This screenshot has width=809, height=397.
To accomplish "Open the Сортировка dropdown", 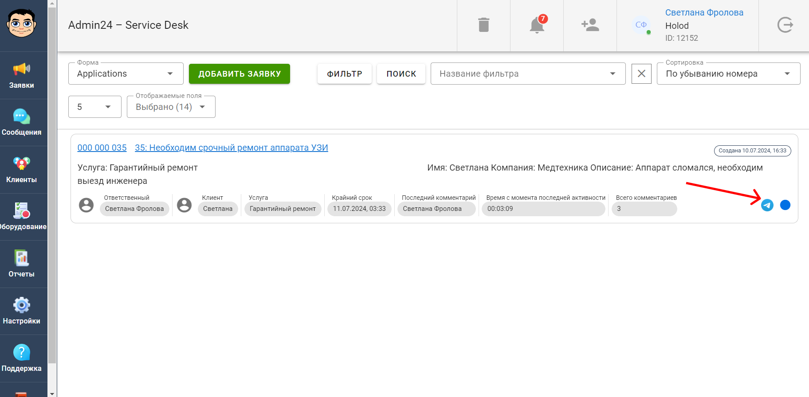I will pyautogui.click(x=728, y=74).
